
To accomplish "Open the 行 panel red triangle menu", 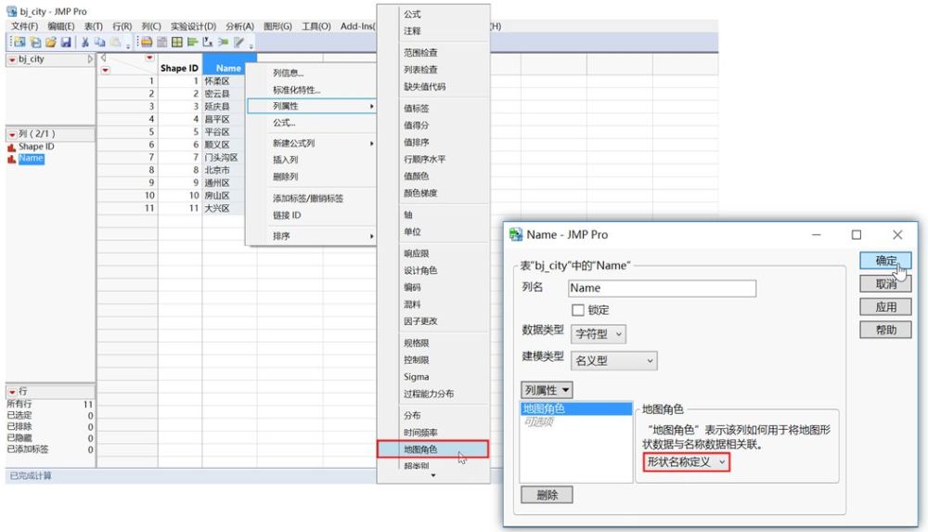I will (x=12, y=392).
